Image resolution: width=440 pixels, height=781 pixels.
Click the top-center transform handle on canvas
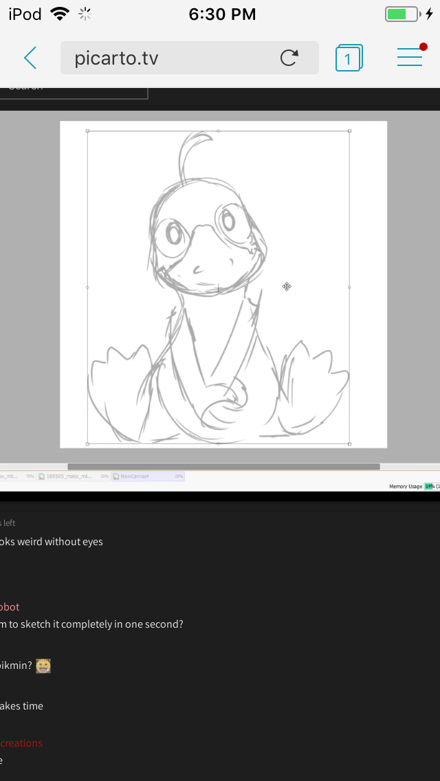(x=218, y=131)
